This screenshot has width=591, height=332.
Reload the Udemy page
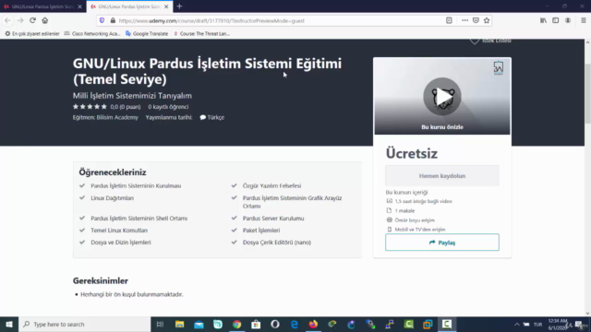tap(33, 20)
